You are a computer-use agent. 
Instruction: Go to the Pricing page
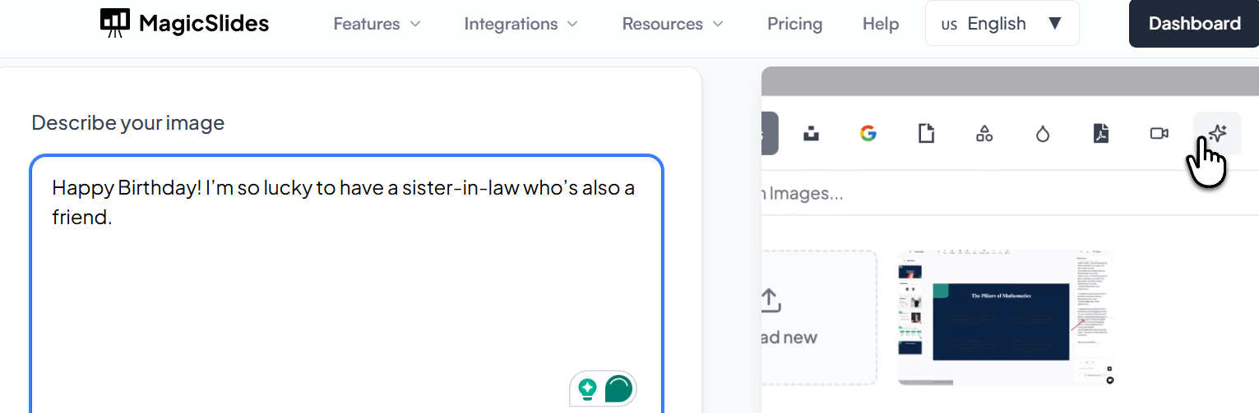tap(794, 24)
